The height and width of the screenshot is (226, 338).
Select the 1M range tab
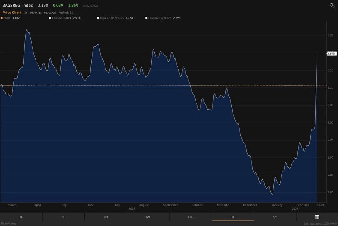click(106, 217)
